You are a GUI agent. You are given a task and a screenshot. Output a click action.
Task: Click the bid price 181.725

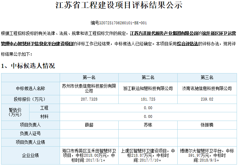(x=148, y=99)
